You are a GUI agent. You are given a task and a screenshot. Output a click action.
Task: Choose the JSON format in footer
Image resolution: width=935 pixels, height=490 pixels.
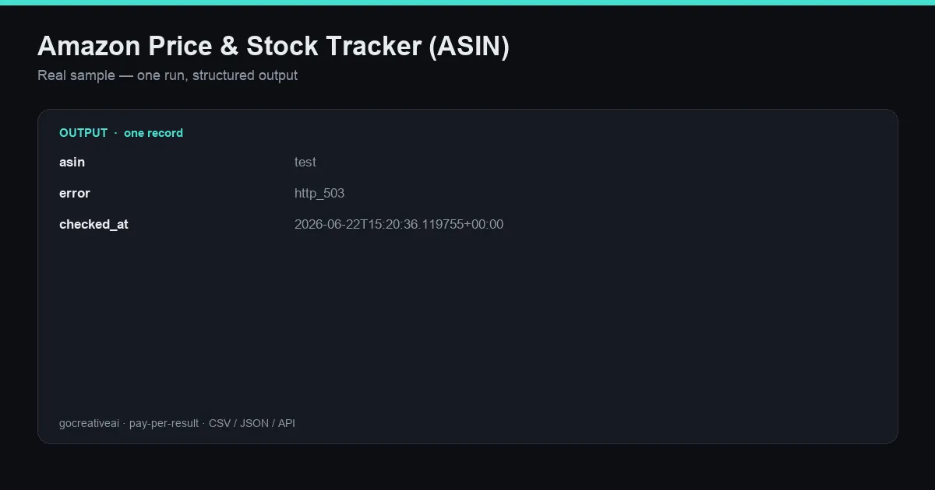point(254,423)
